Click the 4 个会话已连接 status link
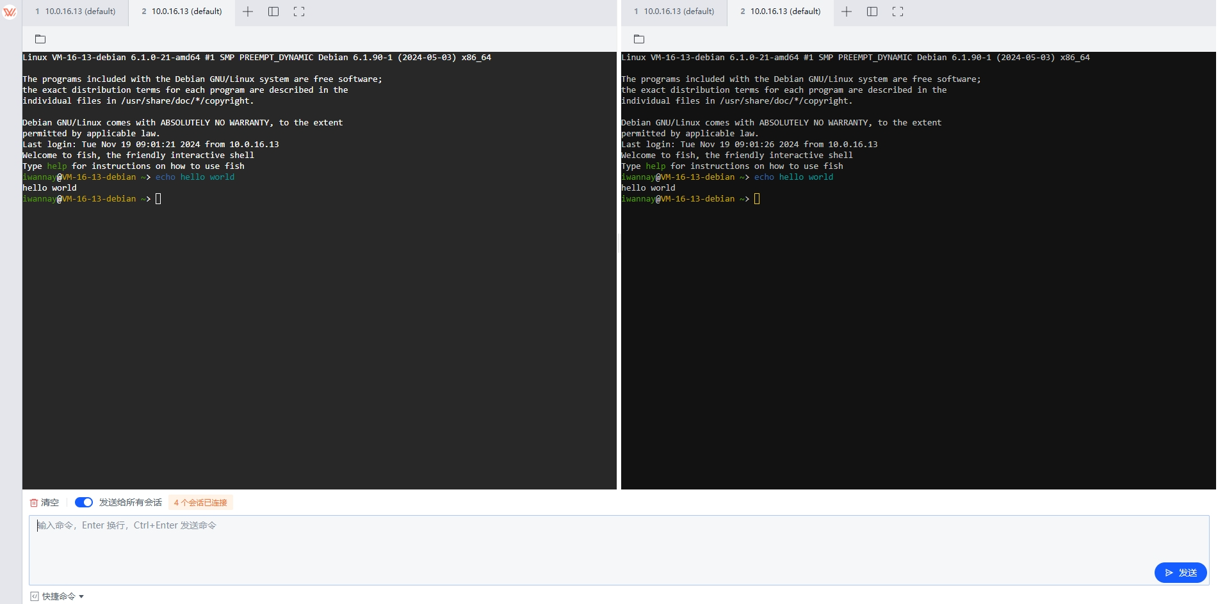1218x604 pixels. coord(200,502)
